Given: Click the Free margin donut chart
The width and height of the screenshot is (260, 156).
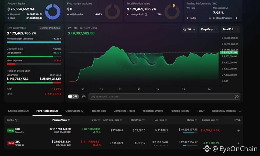Looking at the screenshot, I should (112, 12).
